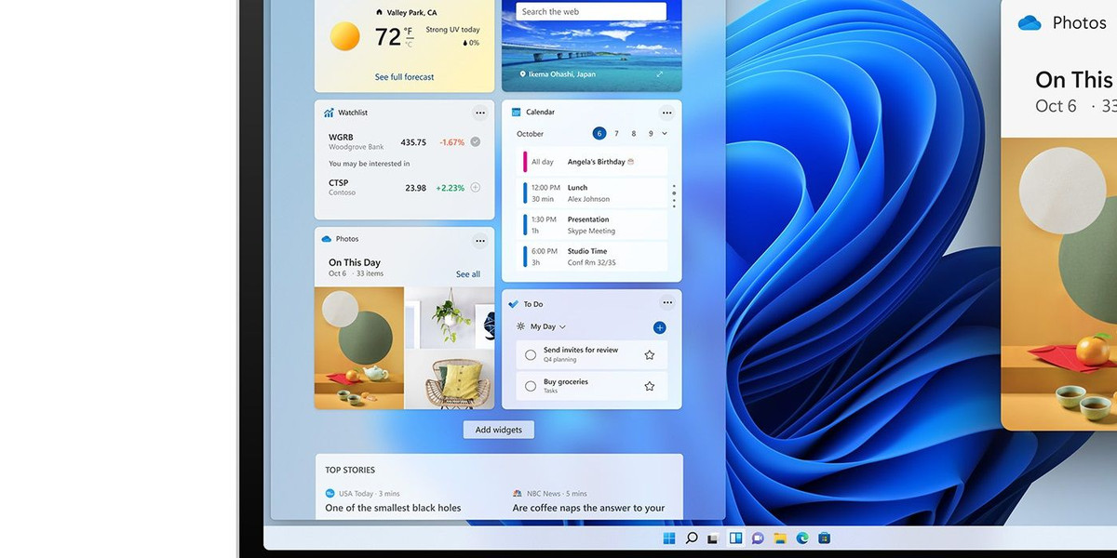Screen dimensions: 1117x558
Task: Open the Watchlist widget menu
Action: point(480,113)
